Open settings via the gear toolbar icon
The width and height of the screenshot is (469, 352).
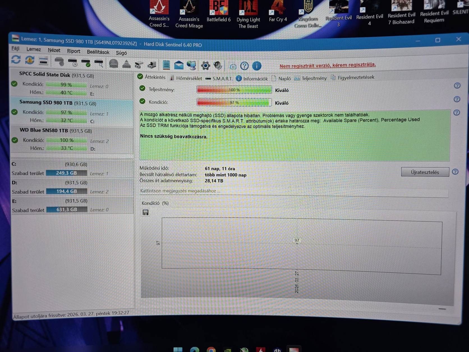click(x=205, y=66)
